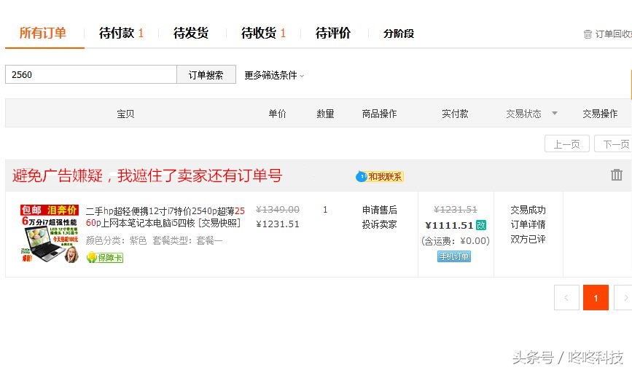The width and height of the screenshot is (632, 370).
Task: Click the 数量 column header
Action: (x=325, y=114)
